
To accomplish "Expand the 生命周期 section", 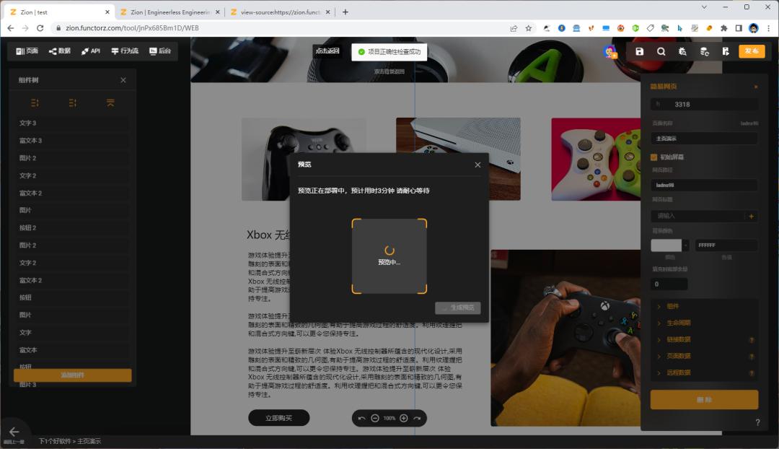I will pyautogui.click(x=674, y=323).
